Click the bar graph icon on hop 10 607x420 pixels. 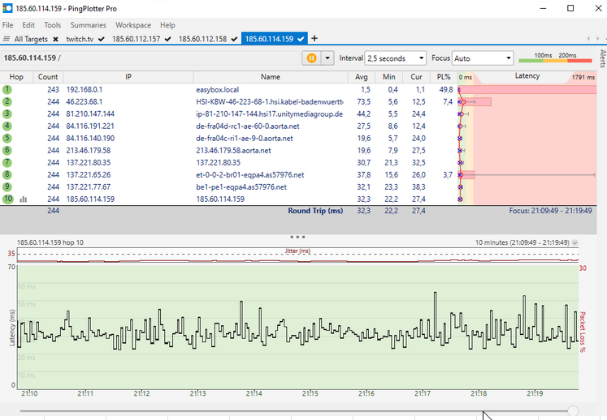24,198
